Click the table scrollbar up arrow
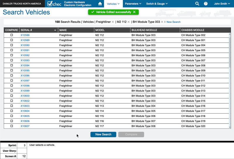 coord(230,34)
